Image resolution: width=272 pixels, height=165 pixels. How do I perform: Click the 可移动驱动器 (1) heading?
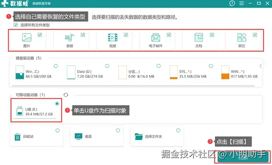(30, 95)
